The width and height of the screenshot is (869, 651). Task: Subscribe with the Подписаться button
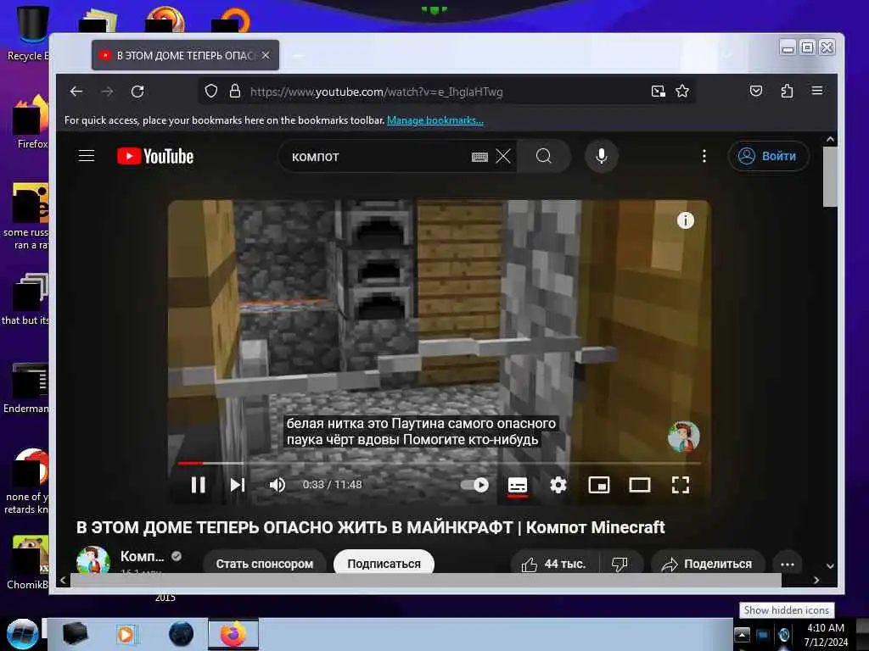click(x=384, y=564)
